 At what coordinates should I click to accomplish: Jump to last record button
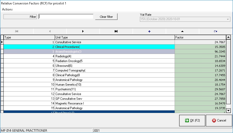[116, 31]
